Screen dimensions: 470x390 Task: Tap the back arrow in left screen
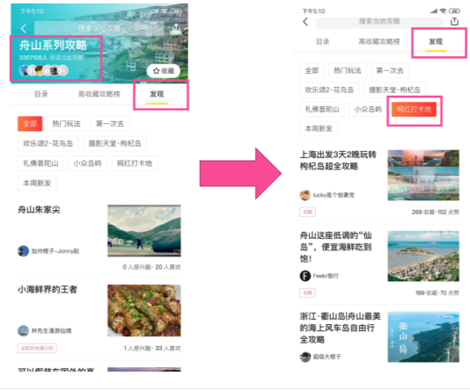pos(24,28)
